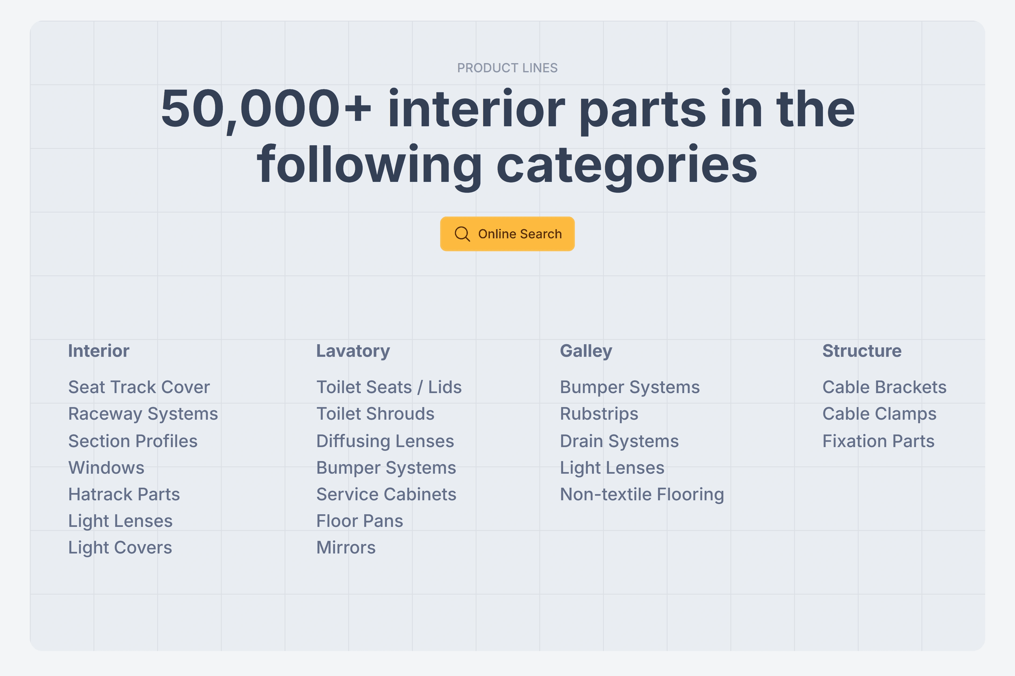This screenshot has width=1015, height=676.
Task: Select Section Profiles in Interior list
Action: pos(133,441)
